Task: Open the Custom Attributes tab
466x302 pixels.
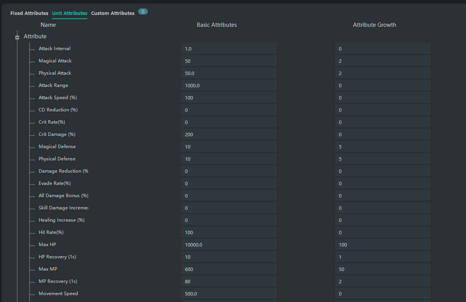Action: tap(113, 13)
